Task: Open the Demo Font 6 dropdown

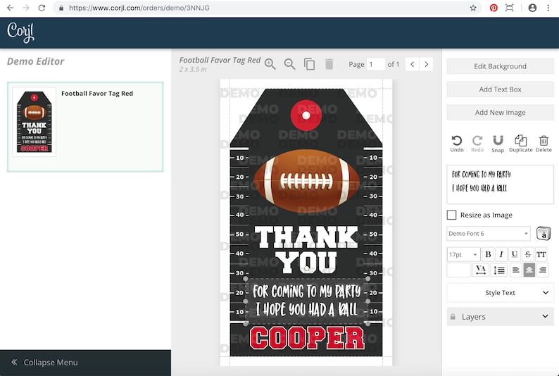Action: pyautogui.click(x=489, y=234)
